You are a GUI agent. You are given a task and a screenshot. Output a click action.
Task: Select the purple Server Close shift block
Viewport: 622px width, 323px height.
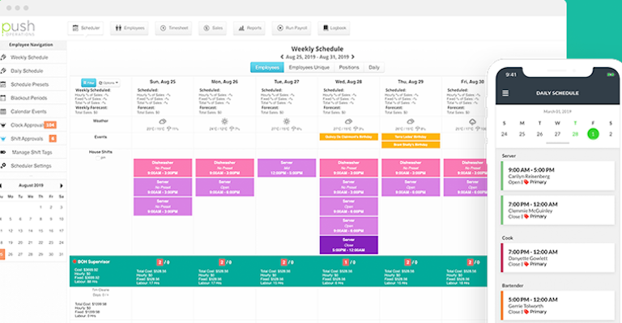(x=349, y=245)
